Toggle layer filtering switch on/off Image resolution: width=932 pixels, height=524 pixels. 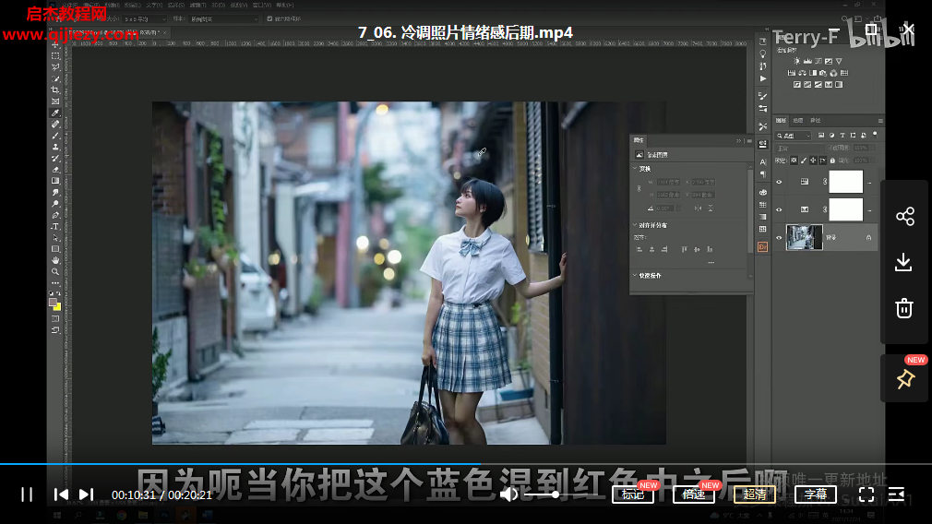(x=875, y=135)
